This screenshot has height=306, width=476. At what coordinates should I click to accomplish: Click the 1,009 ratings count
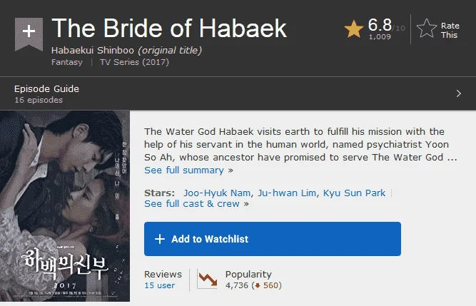[380, 37]
